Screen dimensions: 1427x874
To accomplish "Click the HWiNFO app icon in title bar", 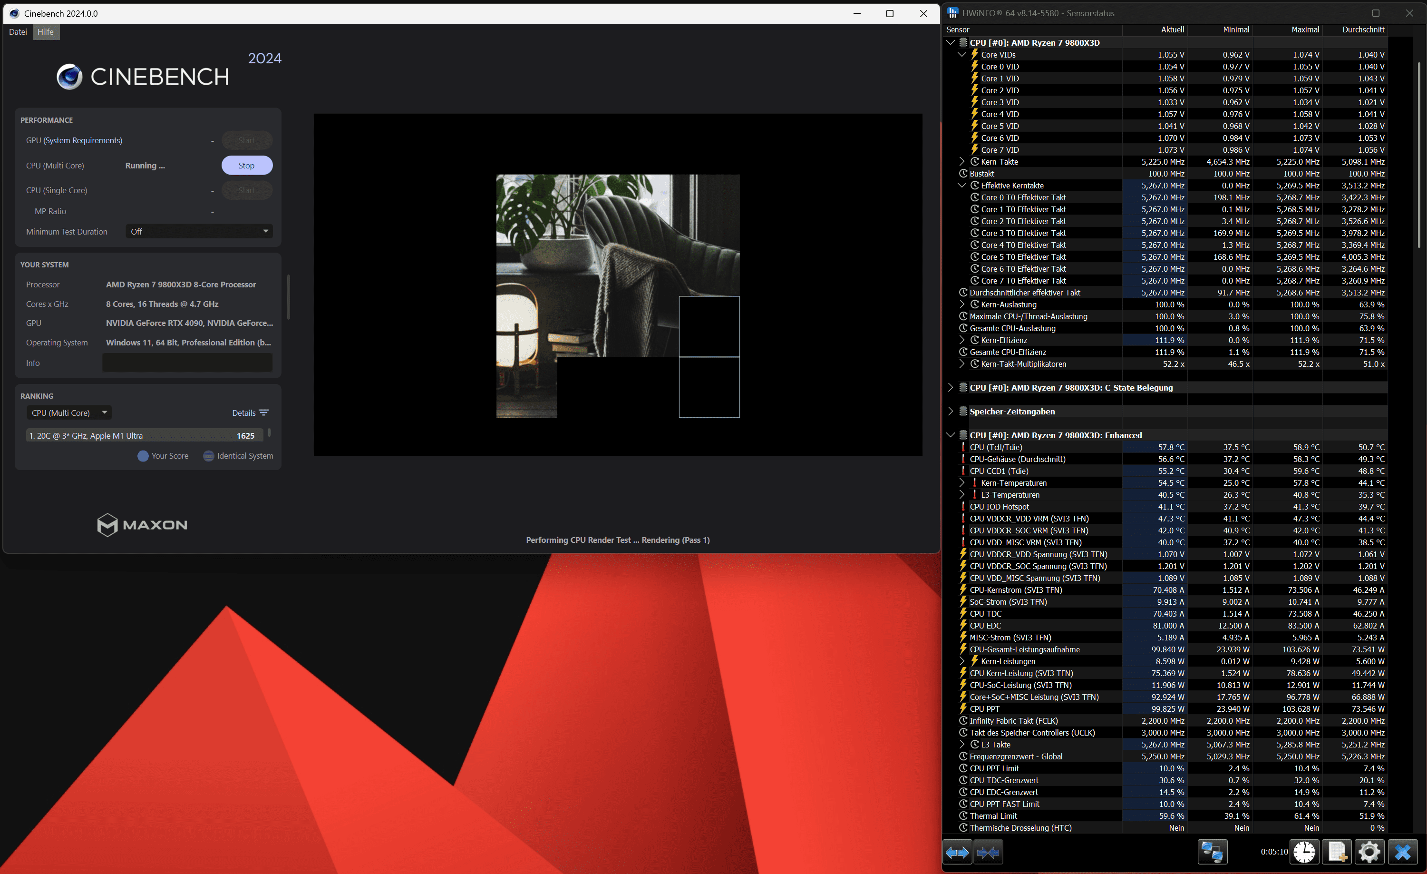I will [953, 13].
